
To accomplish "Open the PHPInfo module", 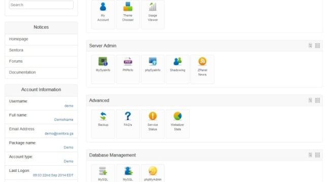I will (x=128, y=69).
